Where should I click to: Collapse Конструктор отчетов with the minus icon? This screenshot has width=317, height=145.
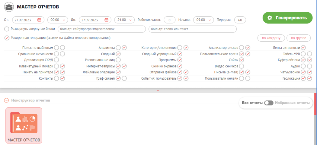[x=6, y=100]
